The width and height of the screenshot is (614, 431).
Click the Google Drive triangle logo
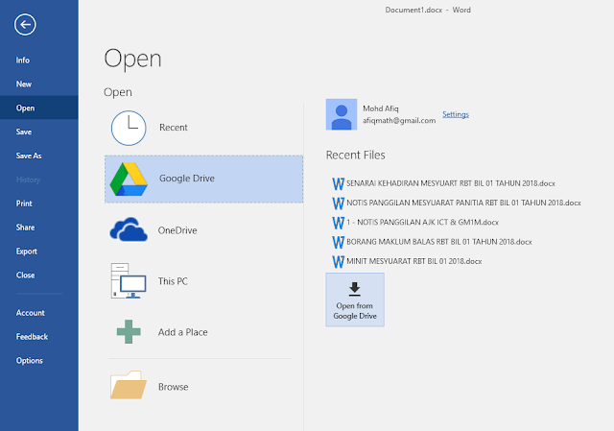(x=129, y=180)
